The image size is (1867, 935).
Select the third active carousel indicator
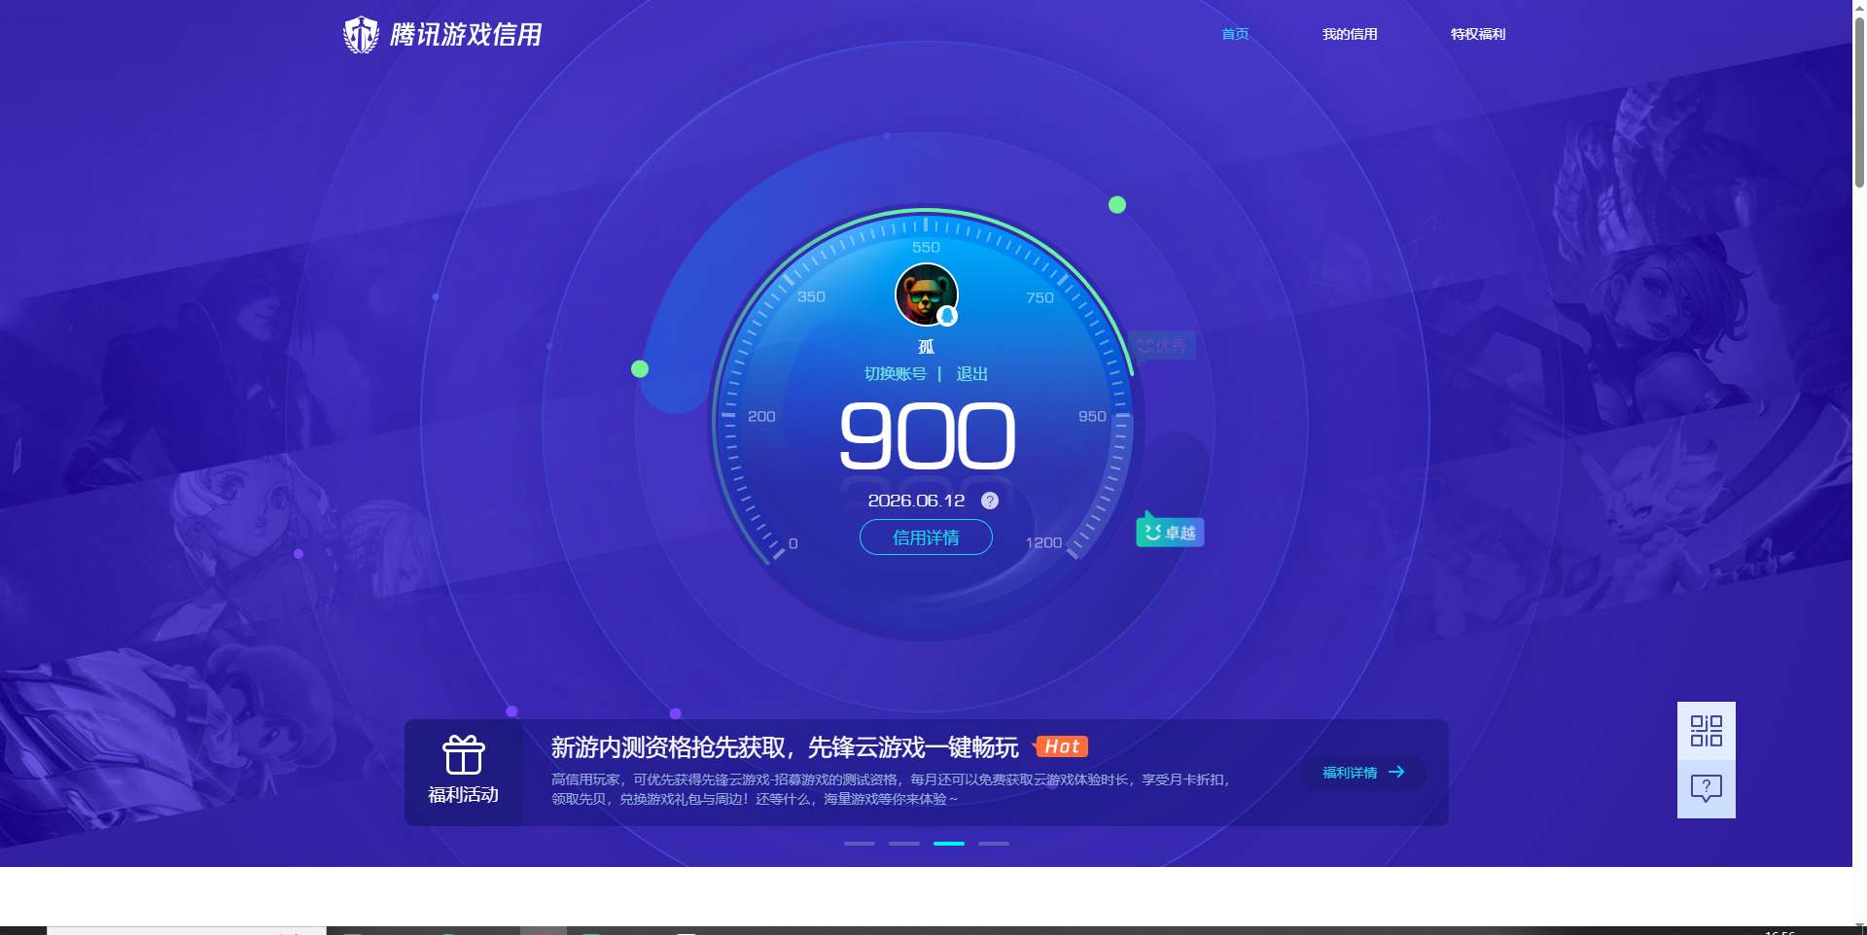pos(949,844)
